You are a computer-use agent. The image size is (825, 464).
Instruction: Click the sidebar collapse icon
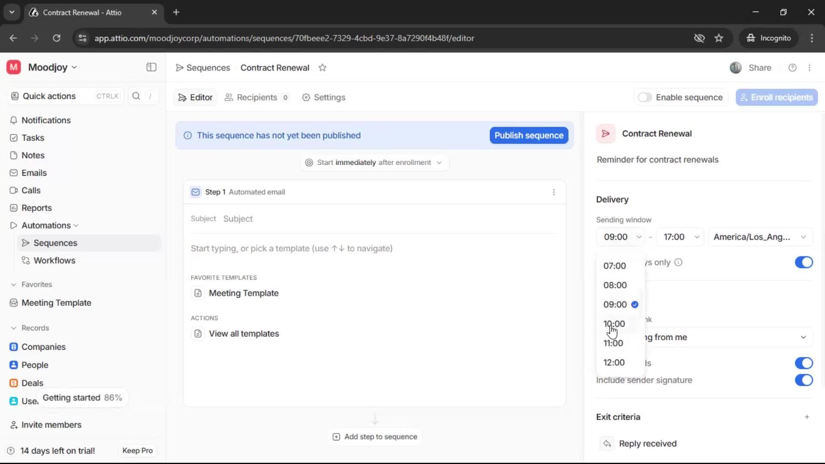click(x=151, y=67)
